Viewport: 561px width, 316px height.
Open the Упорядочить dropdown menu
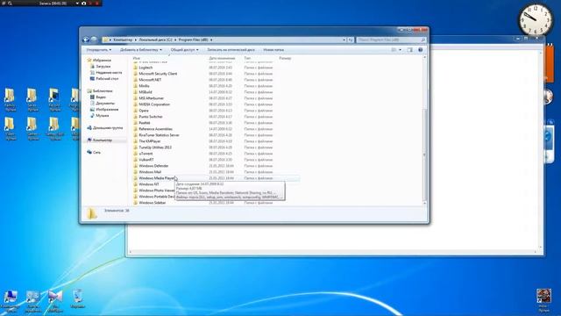click(x=99, y=50)
